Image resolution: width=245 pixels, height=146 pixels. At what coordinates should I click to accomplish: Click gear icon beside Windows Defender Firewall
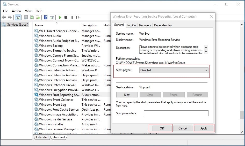tap(37, 85)
